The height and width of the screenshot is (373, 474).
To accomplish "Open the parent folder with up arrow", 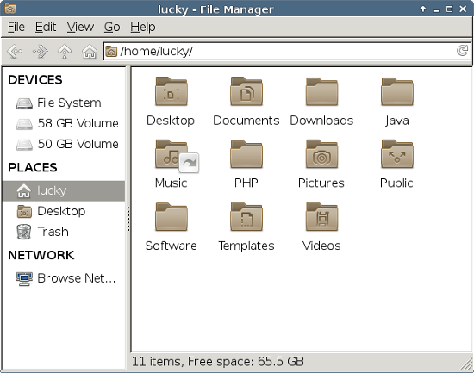I will (x=65, y=52).
